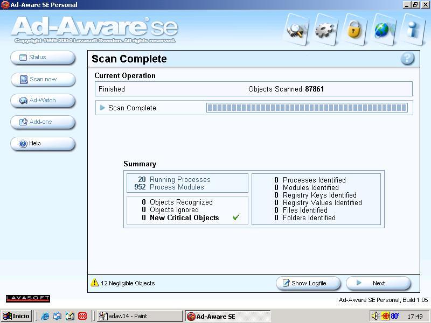Viewport: 431px width, 323px height.
Task: Click the green checkmark next to New Critical Objects
Action: 237,217
